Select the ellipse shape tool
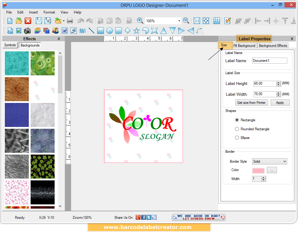 (x=110, y=31)
